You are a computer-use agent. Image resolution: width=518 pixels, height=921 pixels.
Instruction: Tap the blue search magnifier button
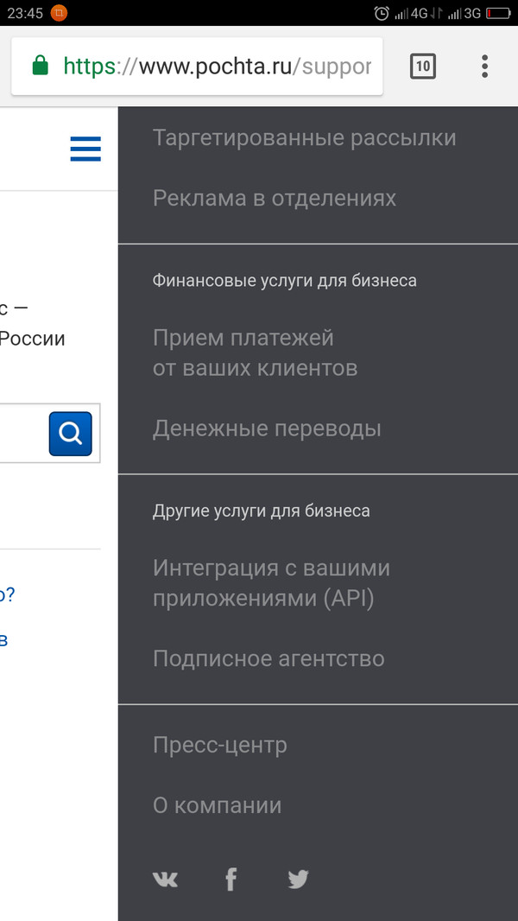click(70, 433)
